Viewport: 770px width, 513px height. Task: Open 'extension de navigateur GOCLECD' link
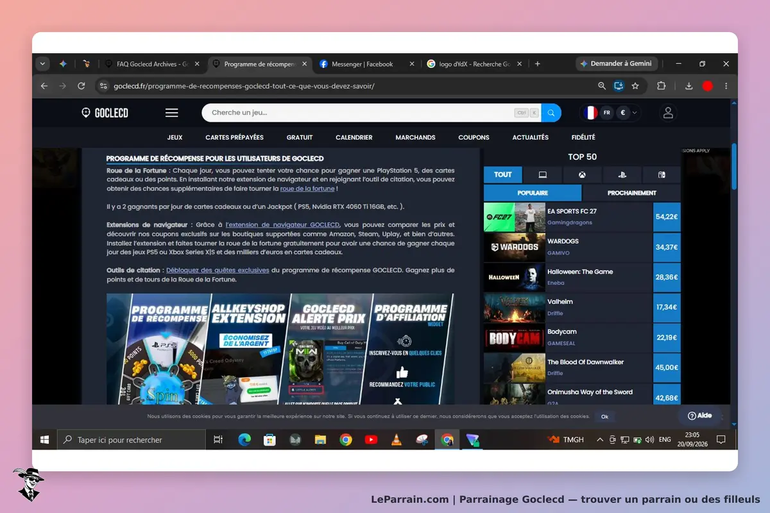[x=282, y=225]
